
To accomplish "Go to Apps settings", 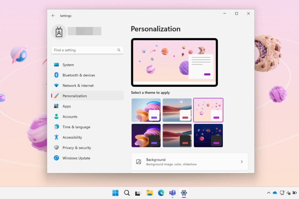I will (66, 106).
